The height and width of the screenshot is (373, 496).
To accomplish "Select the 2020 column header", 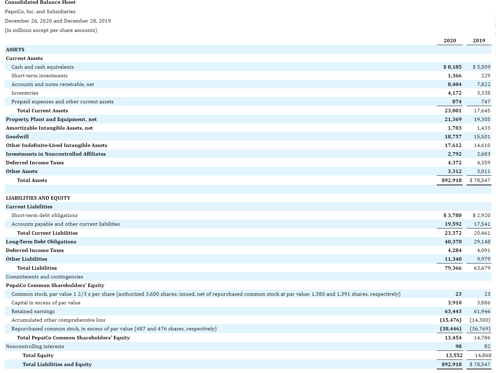I will pyautogui.click(x=450, y=41).
